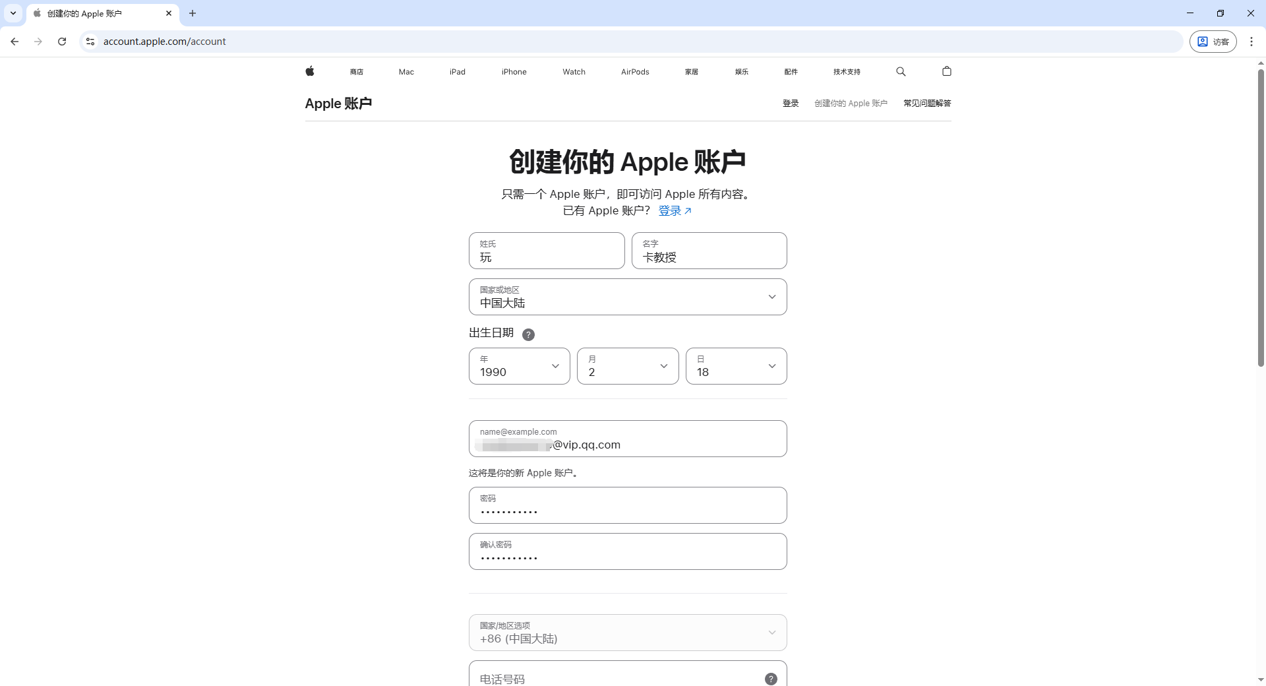Open a new browser tab

(193, 13)
